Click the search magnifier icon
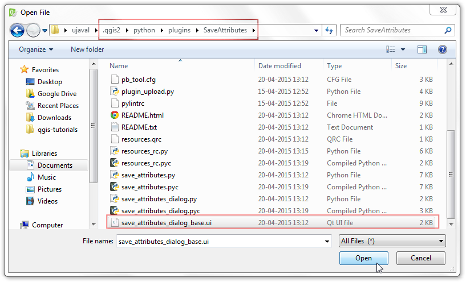This screenshot has height=282, width=466. tap(448, 30)
